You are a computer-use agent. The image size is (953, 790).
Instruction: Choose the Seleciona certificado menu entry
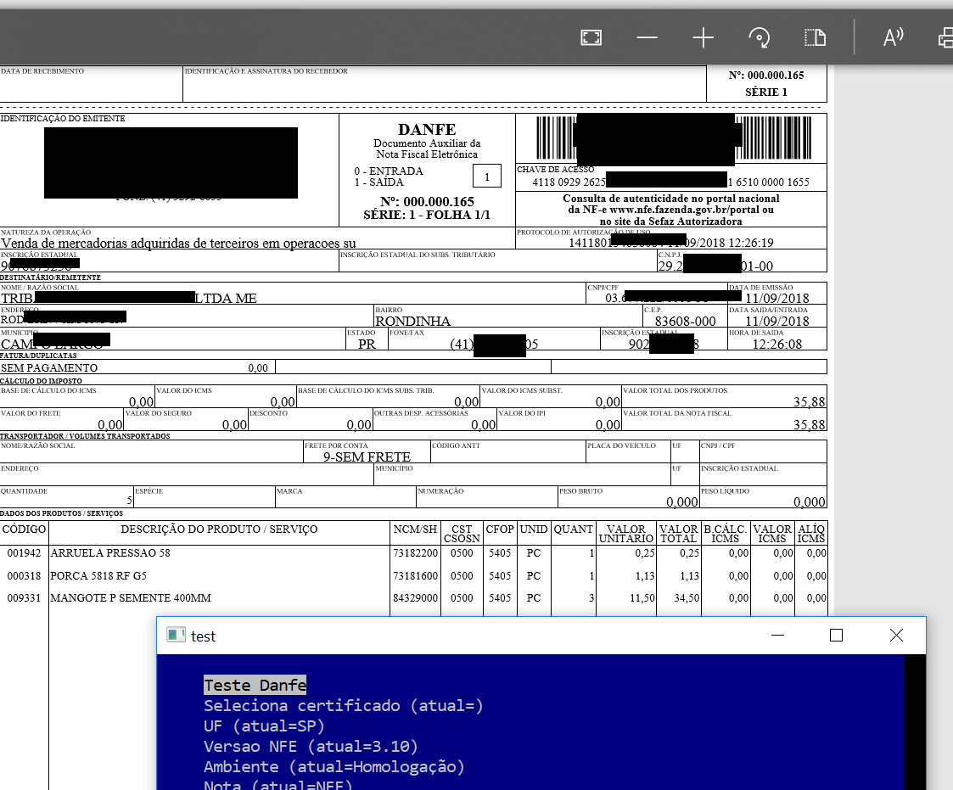point(343,705)
